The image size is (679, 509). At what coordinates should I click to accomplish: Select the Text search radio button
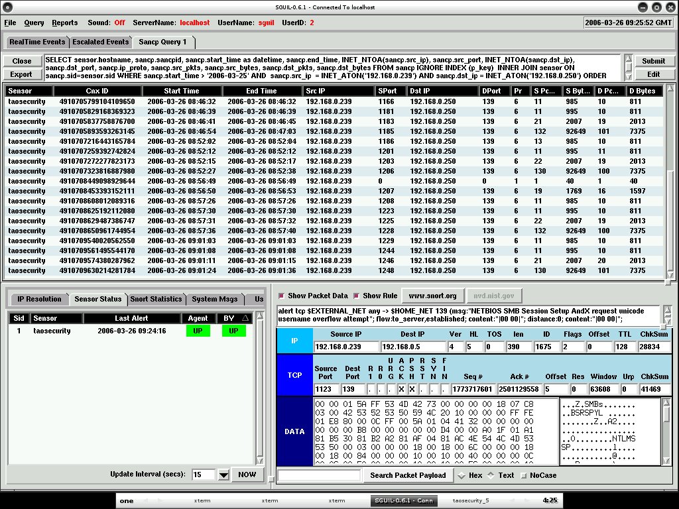tap(491, 475)
